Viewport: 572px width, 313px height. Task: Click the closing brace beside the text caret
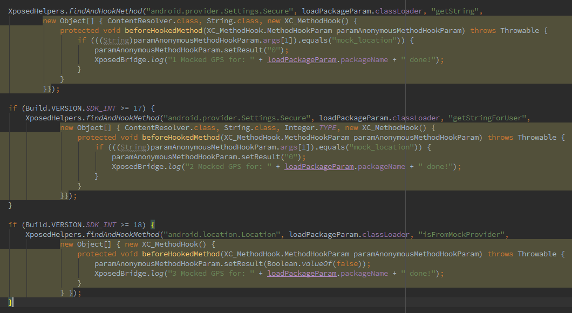pyautogui.click(x=10, y=302)
